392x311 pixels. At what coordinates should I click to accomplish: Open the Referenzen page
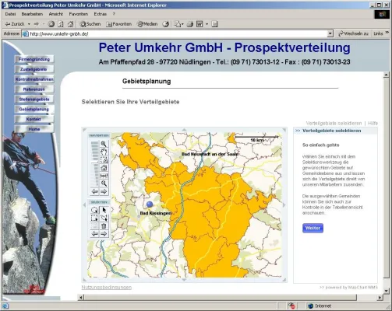pos(34,89)
